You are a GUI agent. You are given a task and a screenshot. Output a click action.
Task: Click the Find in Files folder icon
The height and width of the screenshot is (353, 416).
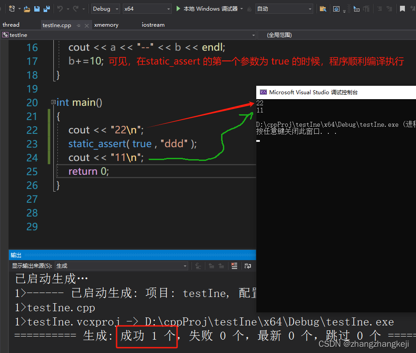click(323, 9)
